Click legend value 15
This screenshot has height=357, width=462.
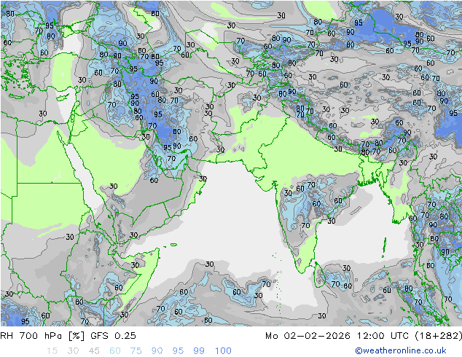tap(52, 351)
